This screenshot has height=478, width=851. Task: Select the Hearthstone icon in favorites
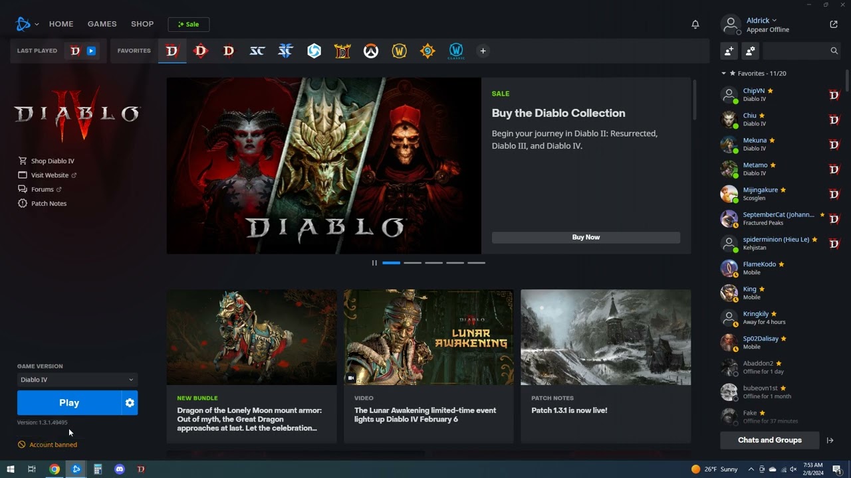pyautogui.click(x=427, y=51)
